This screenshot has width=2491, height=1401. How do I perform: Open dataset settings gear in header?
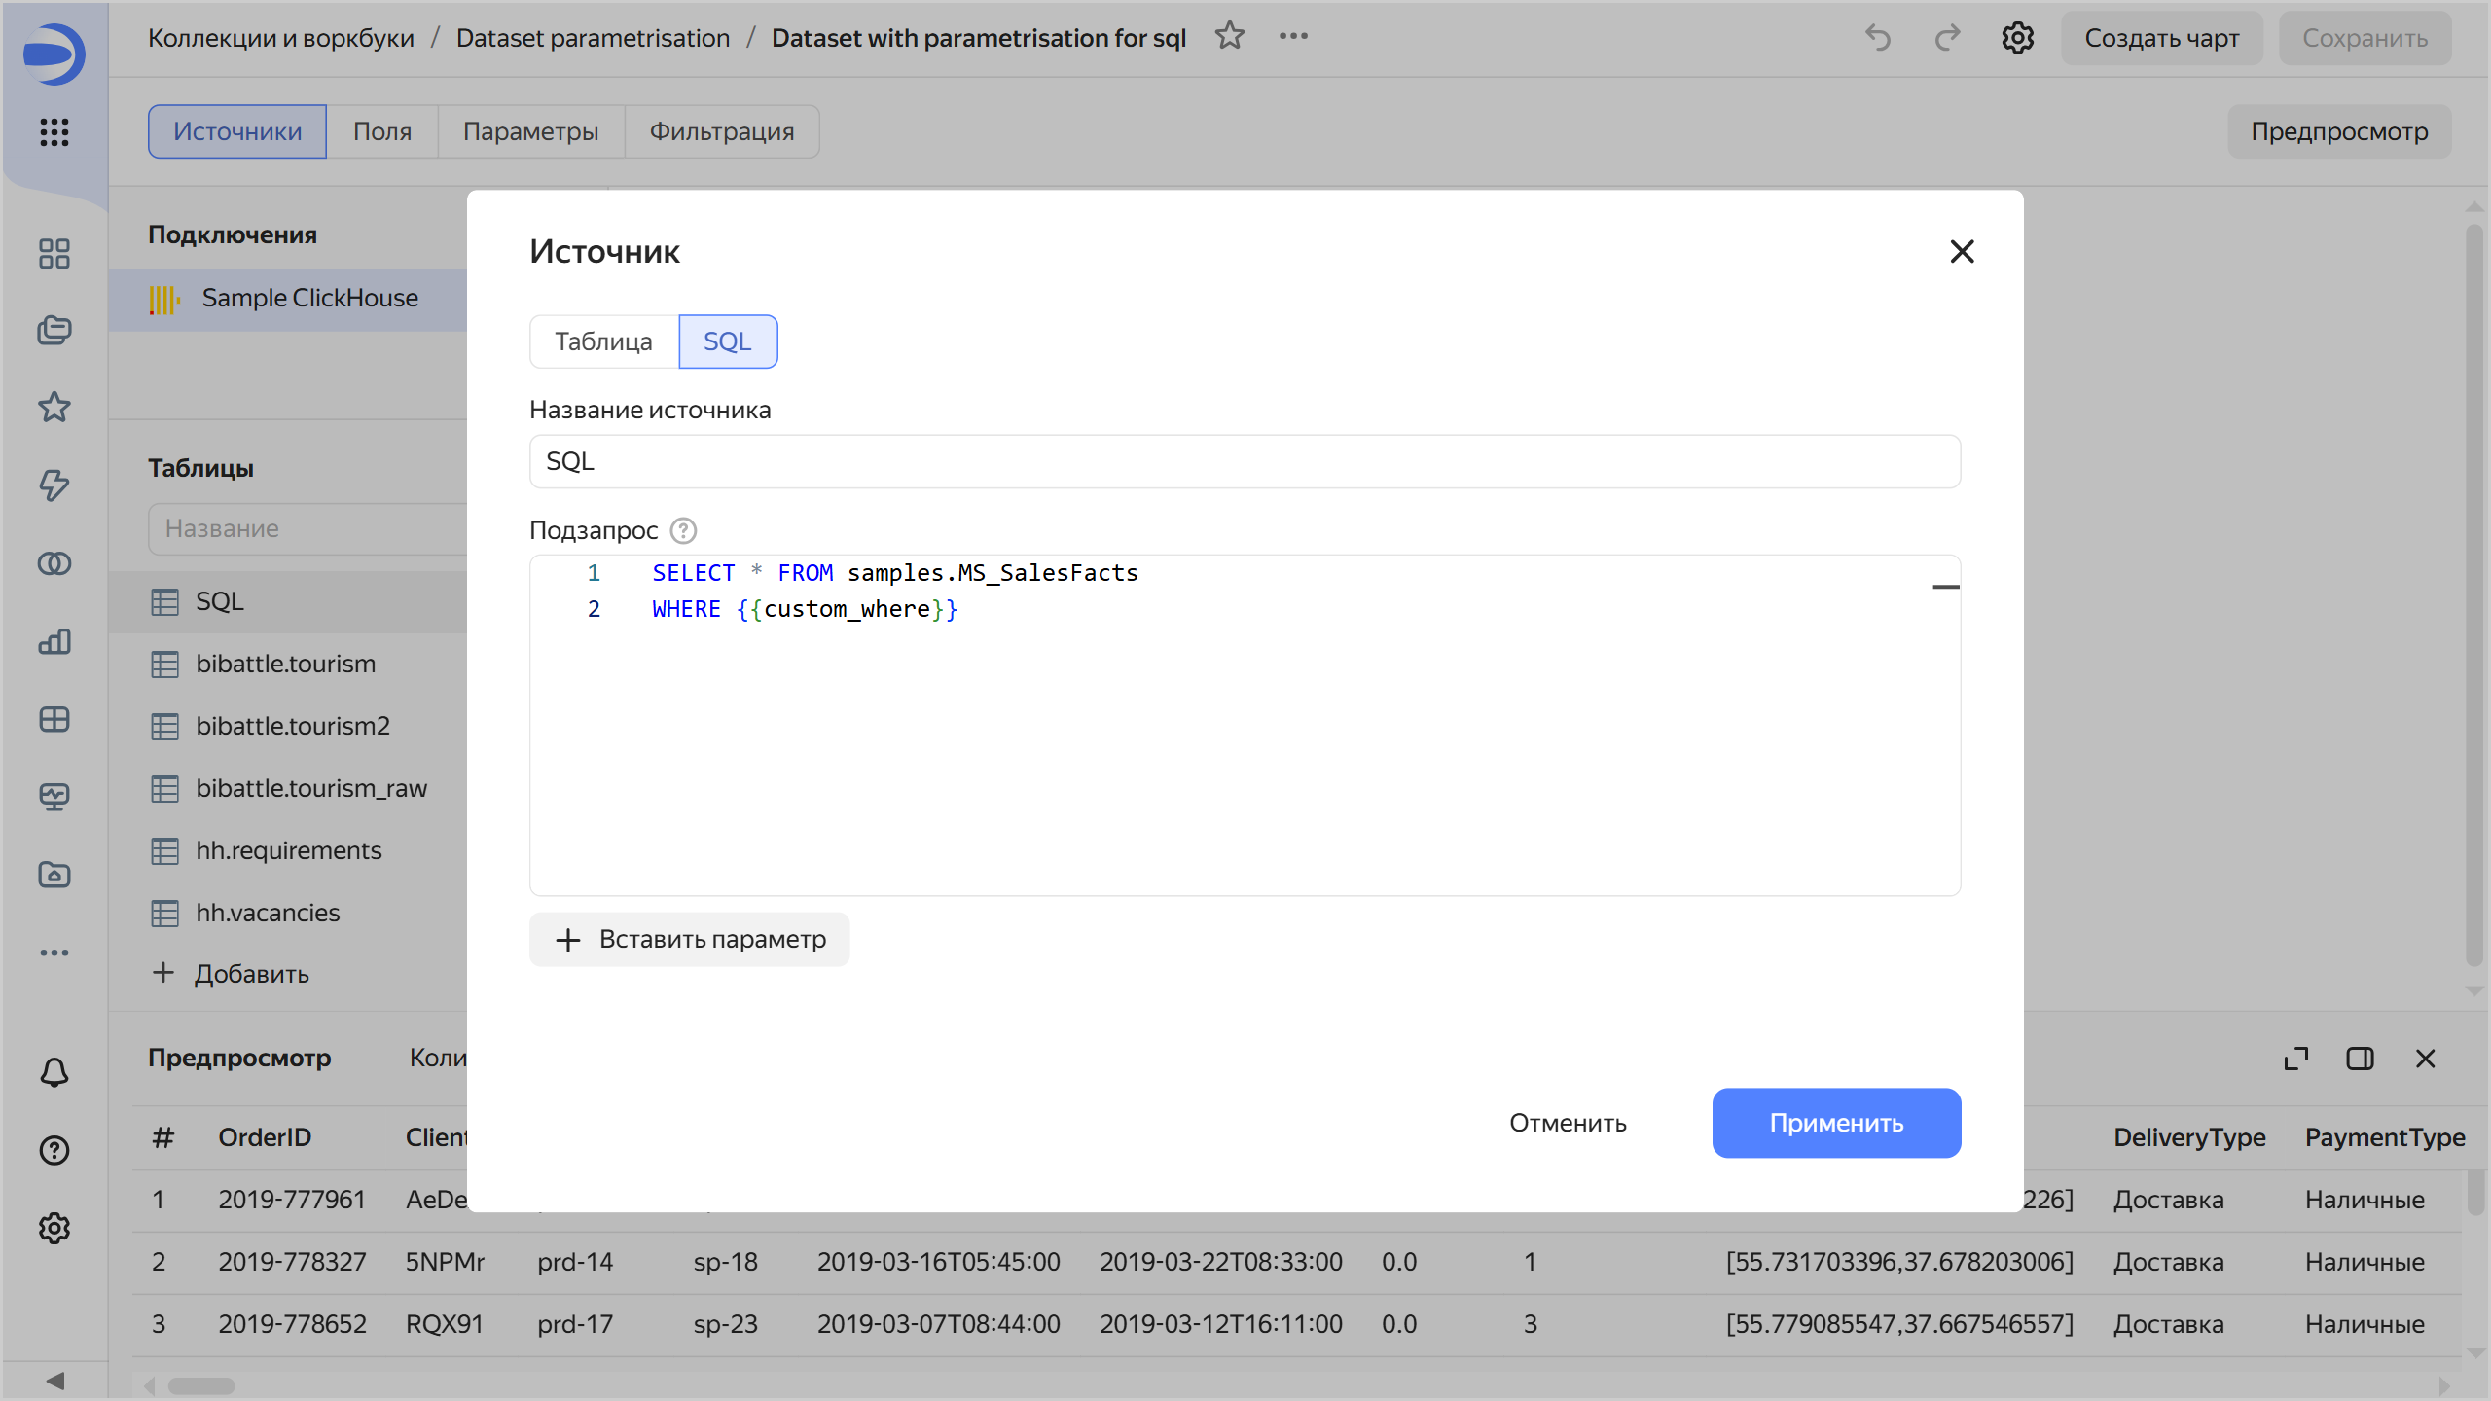pyautogui.click(x=2017, y=38)
